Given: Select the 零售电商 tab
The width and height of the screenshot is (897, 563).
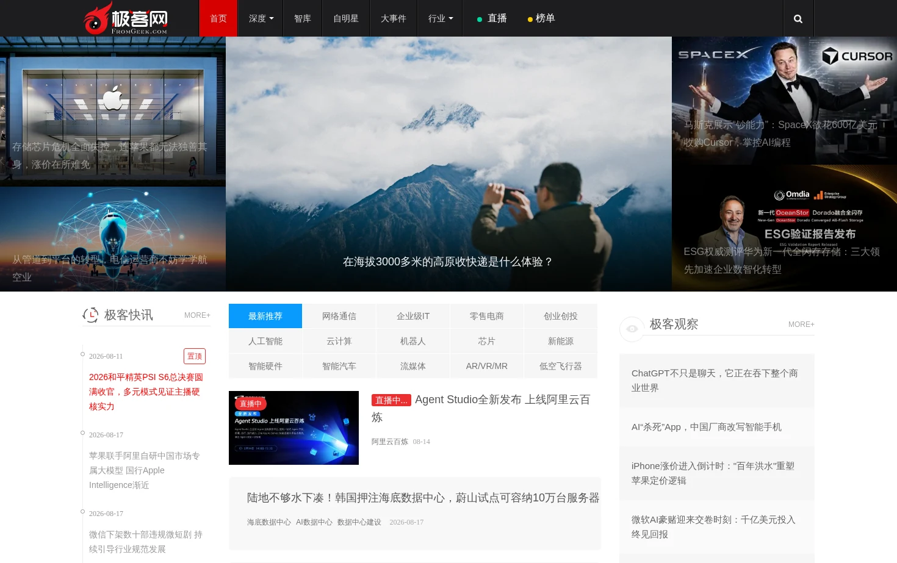Looking at the screenshot, I should [x=487, y=316].
